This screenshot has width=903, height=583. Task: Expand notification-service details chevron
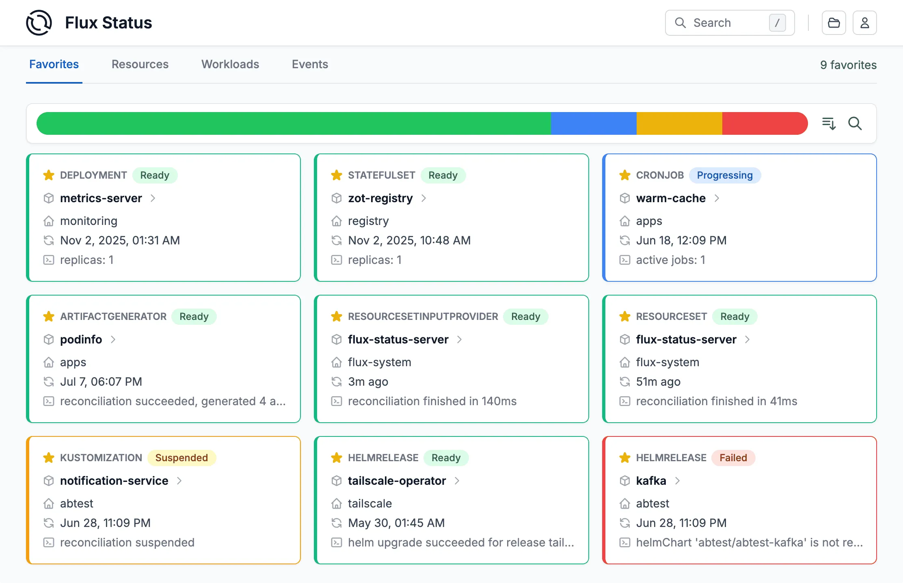click(x=179, y=481)
